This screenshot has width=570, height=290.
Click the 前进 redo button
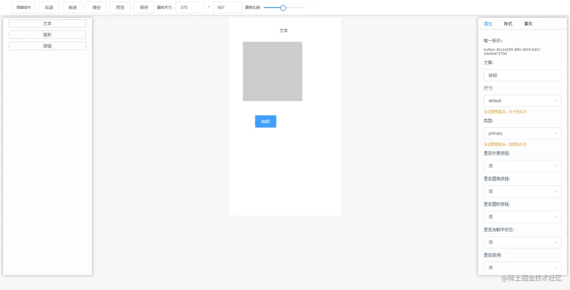[x=73, y=8]
